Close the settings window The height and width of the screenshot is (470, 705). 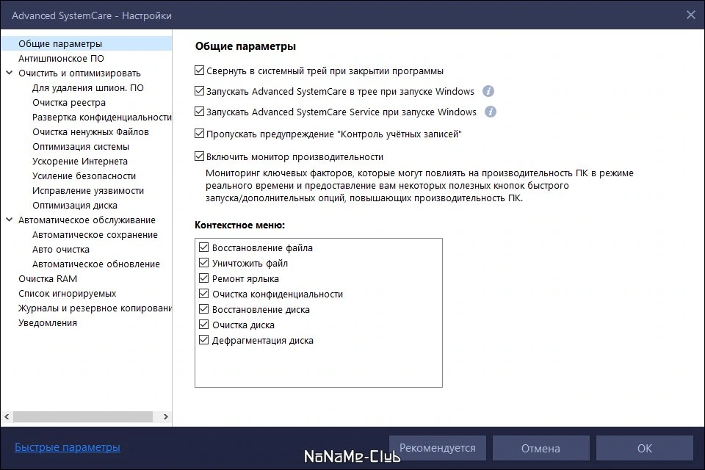(x=690, y=15)
